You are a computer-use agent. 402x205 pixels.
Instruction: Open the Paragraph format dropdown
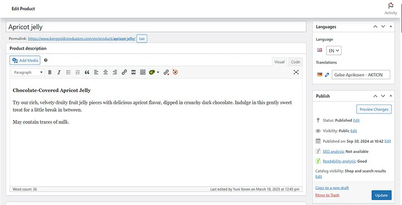tap(28, 73)
